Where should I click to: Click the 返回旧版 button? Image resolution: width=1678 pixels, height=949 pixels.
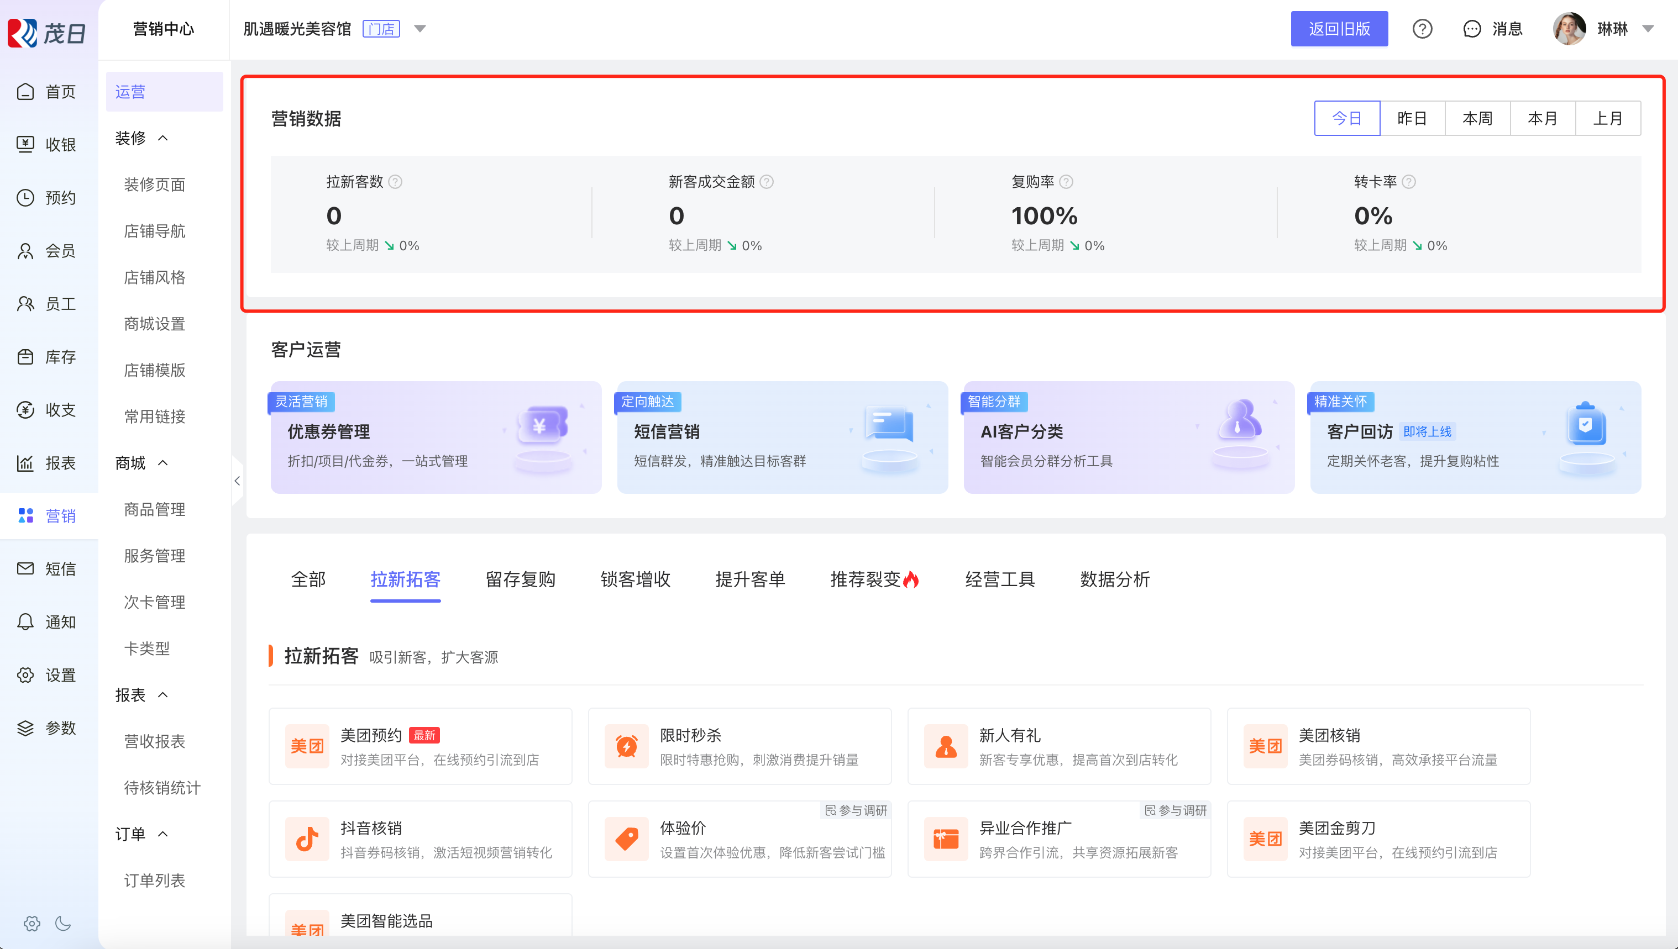click(x=1339, y=29)
